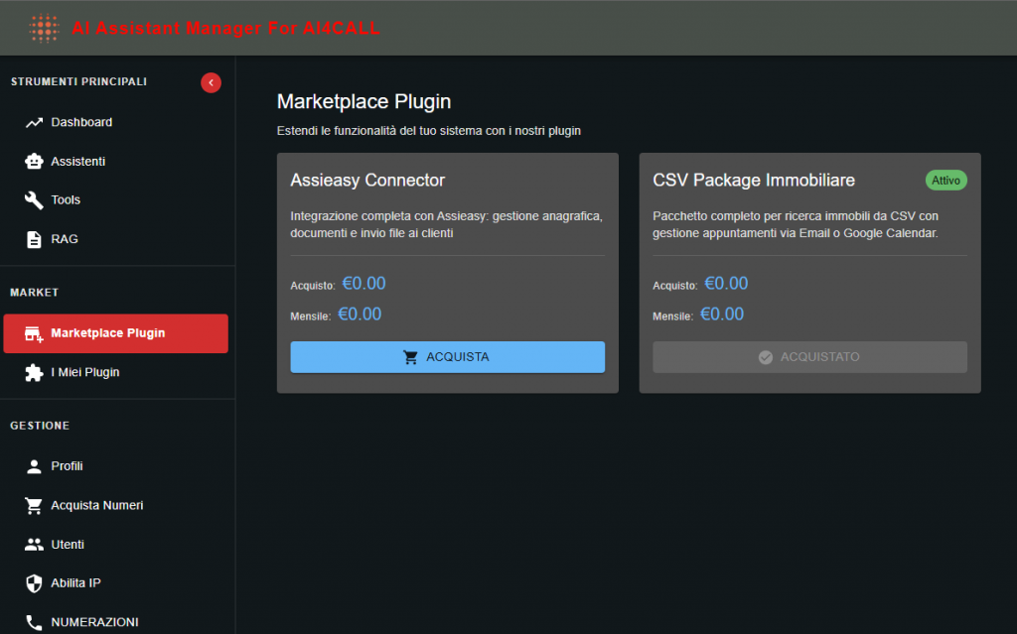Click the green Attivo status badge

point(945,181)
